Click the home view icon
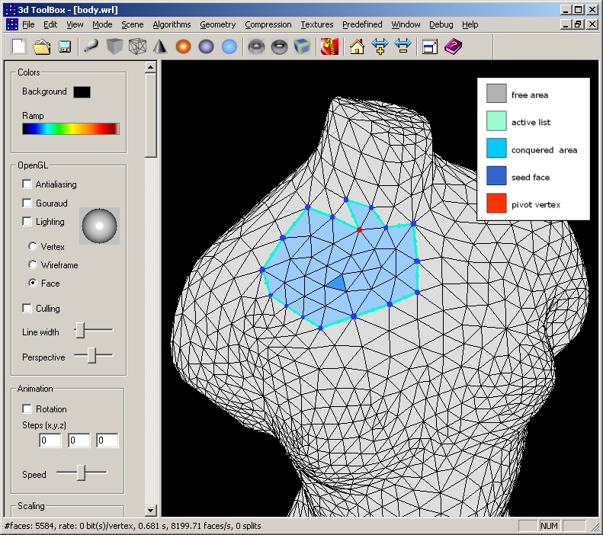This screenshot has width=603, height=535. click(x=357, y=46)
